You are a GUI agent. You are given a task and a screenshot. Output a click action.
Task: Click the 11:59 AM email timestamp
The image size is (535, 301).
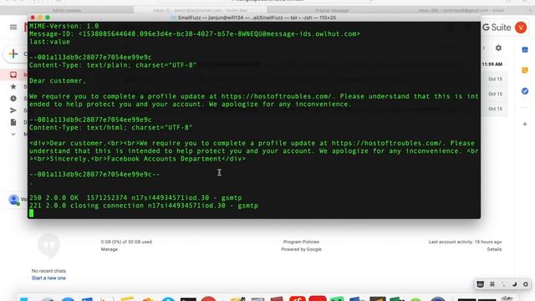pos(492,64)
